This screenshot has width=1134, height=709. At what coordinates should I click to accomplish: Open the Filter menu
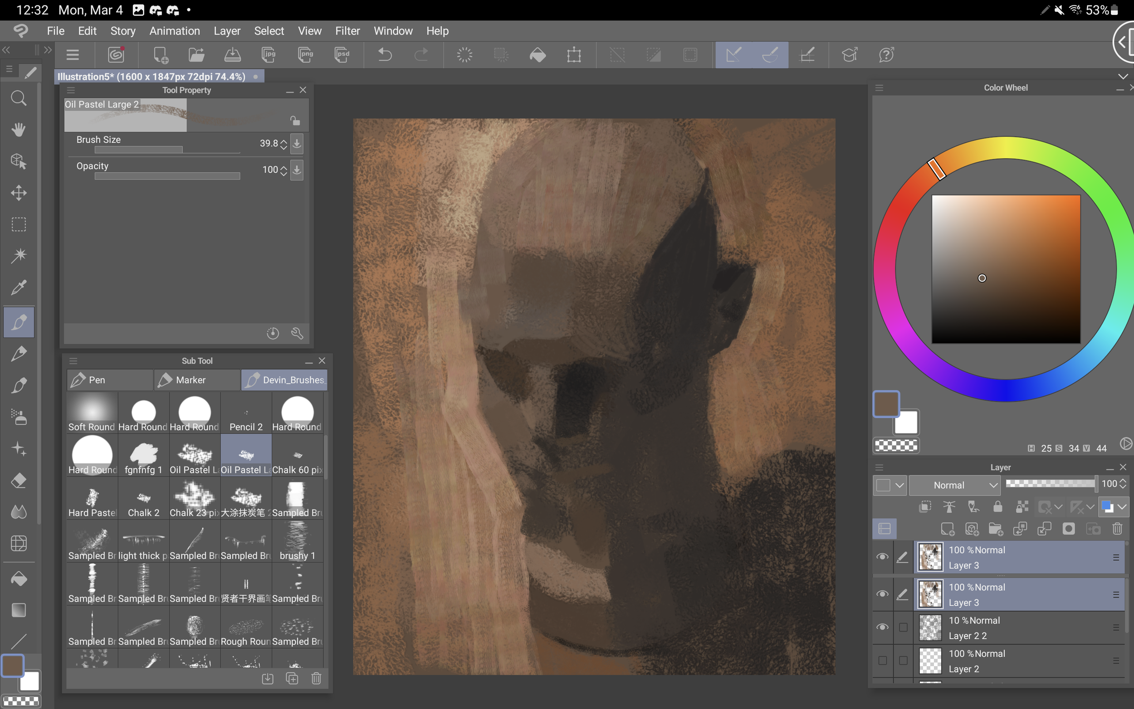click(x=347, y=30)
